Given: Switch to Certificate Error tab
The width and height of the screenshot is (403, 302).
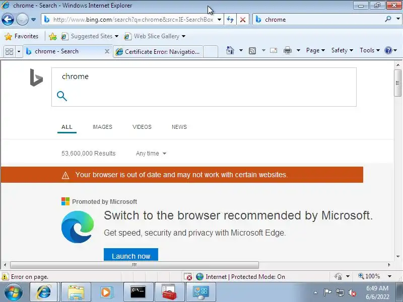Looking at the screenshot, I should tap(158, 52).
